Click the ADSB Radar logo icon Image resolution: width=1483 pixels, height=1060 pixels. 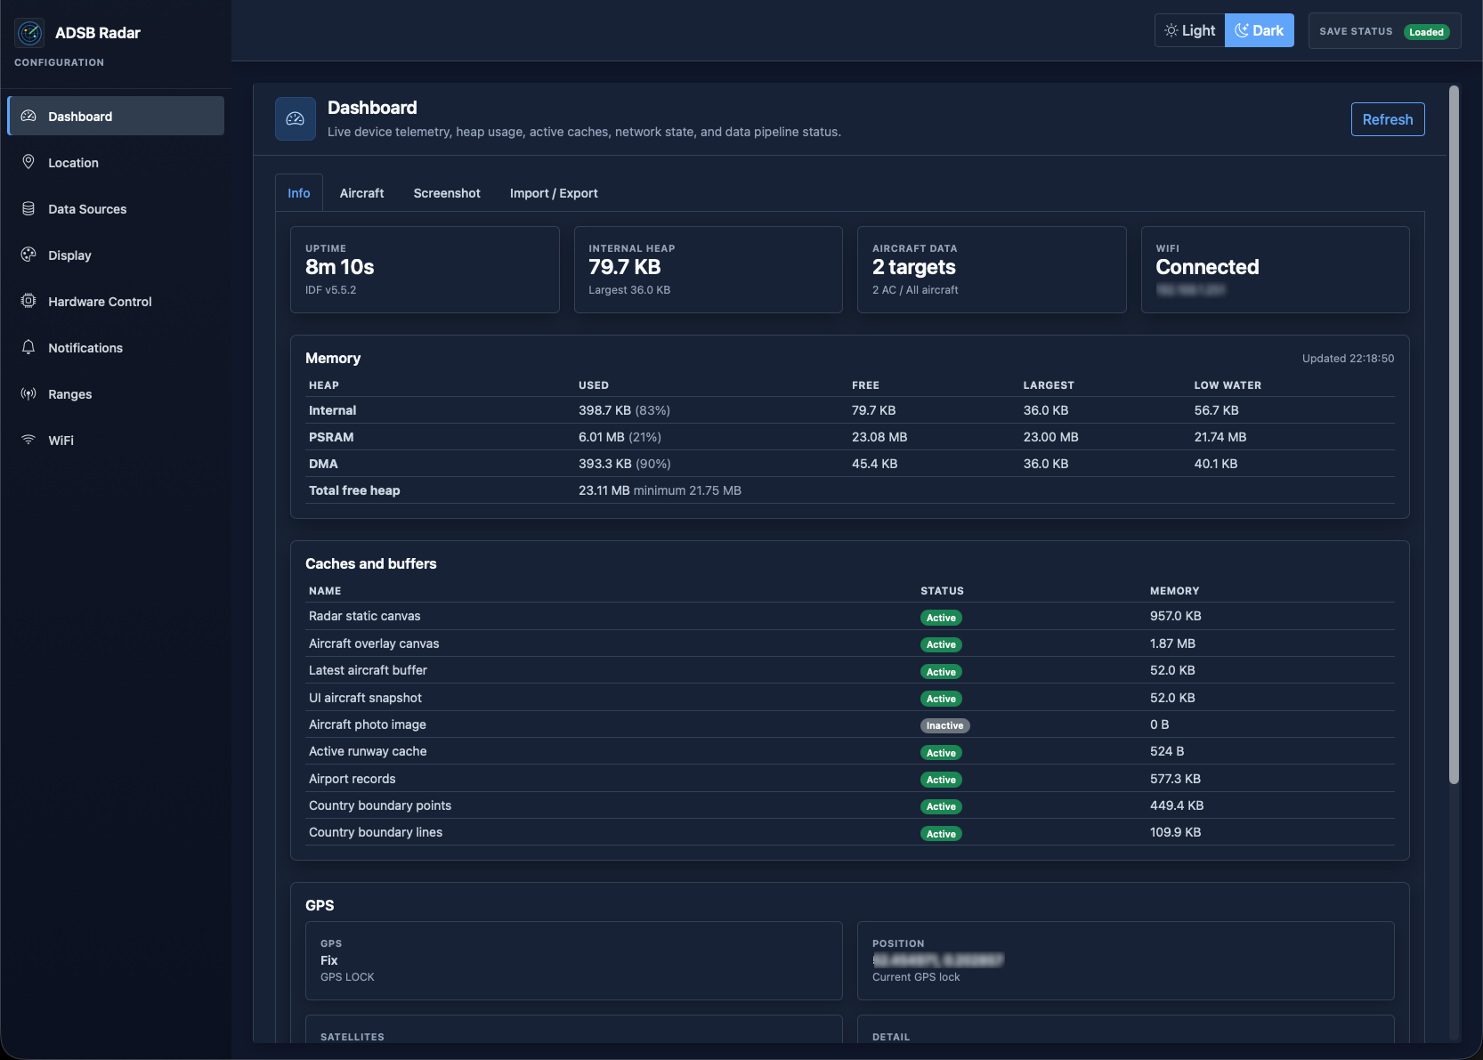pyautogui.click(x=29, y=33)
